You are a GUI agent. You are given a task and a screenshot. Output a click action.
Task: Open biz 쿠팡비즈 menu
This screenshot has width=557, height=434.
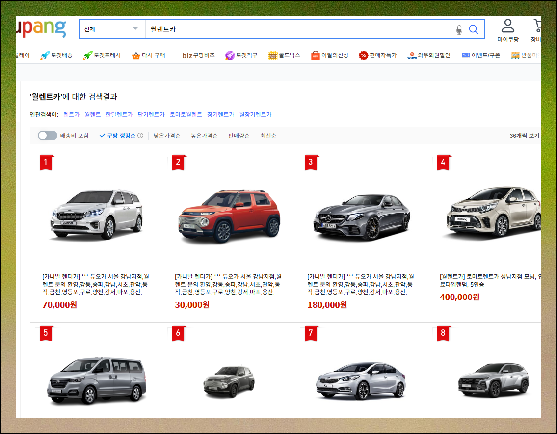pyautogui.click(x=198, y=55)
